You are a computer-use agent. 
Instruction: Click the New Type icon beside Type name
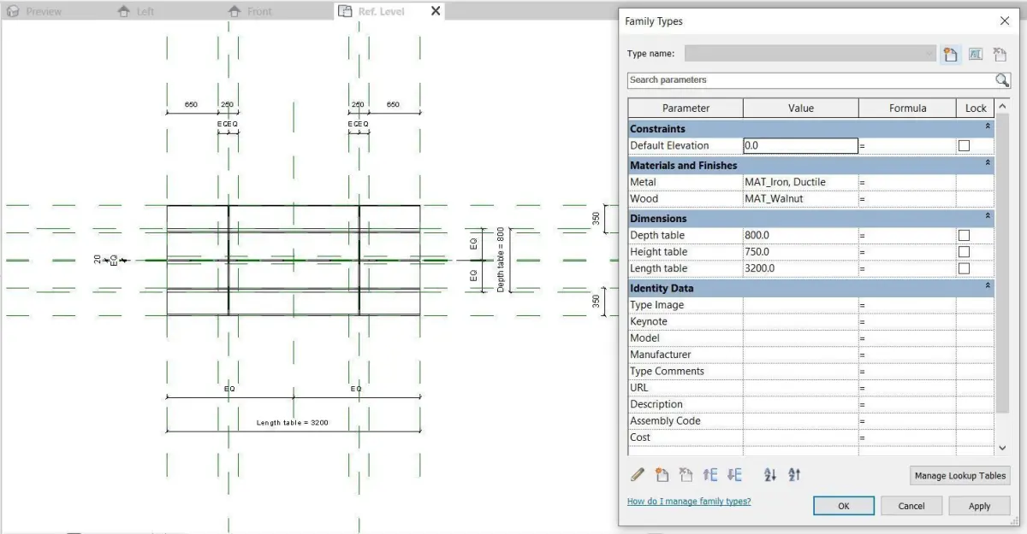coord(950,55)
